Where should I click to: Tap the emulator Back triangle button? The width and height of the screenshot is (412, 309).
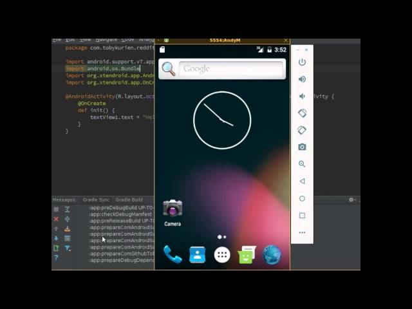click(x=302, y=181)
